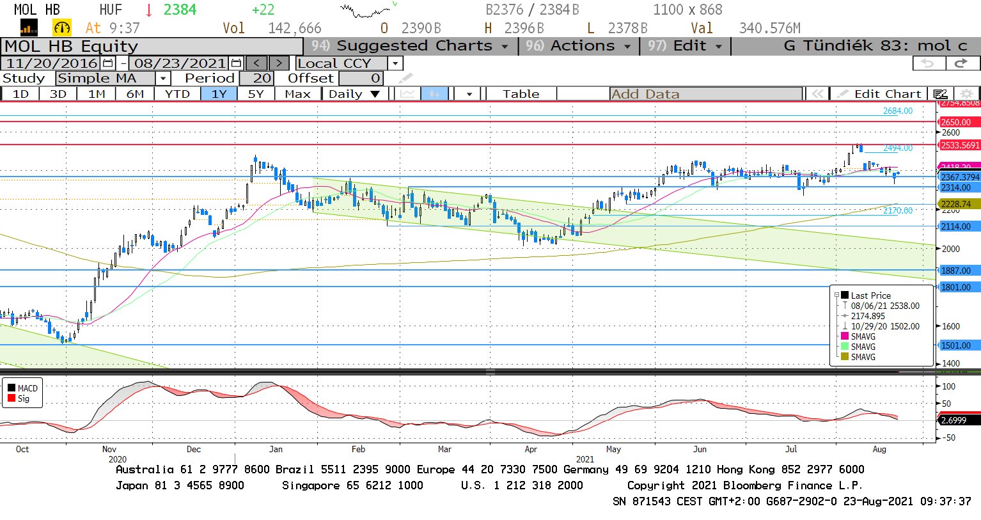Viewport: 981px width, 520px height.
Task: Click the bar chart icon next to MOL price
Action: pyautogui.click(x=29, y=28)
